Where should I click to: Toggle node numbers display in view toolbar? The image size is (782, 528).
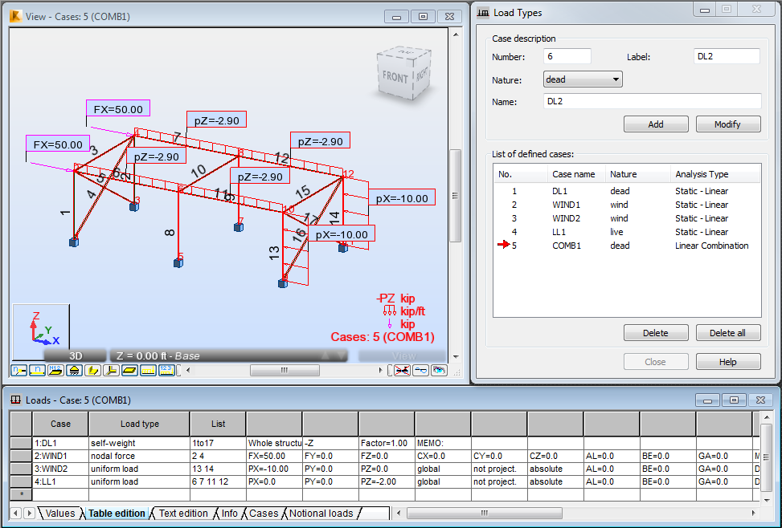click(x=18, y=370)
